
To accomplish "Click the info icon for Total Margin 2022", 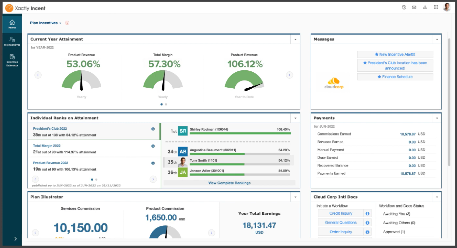I will [153, 146].
